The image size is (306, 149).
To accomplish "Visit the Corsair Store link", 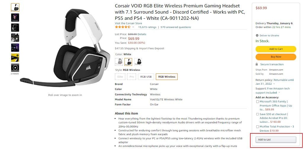I will pos(128,23).
